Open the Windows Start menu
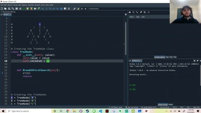The width and height of the screenshot is (201, 113). coord(3,111)
